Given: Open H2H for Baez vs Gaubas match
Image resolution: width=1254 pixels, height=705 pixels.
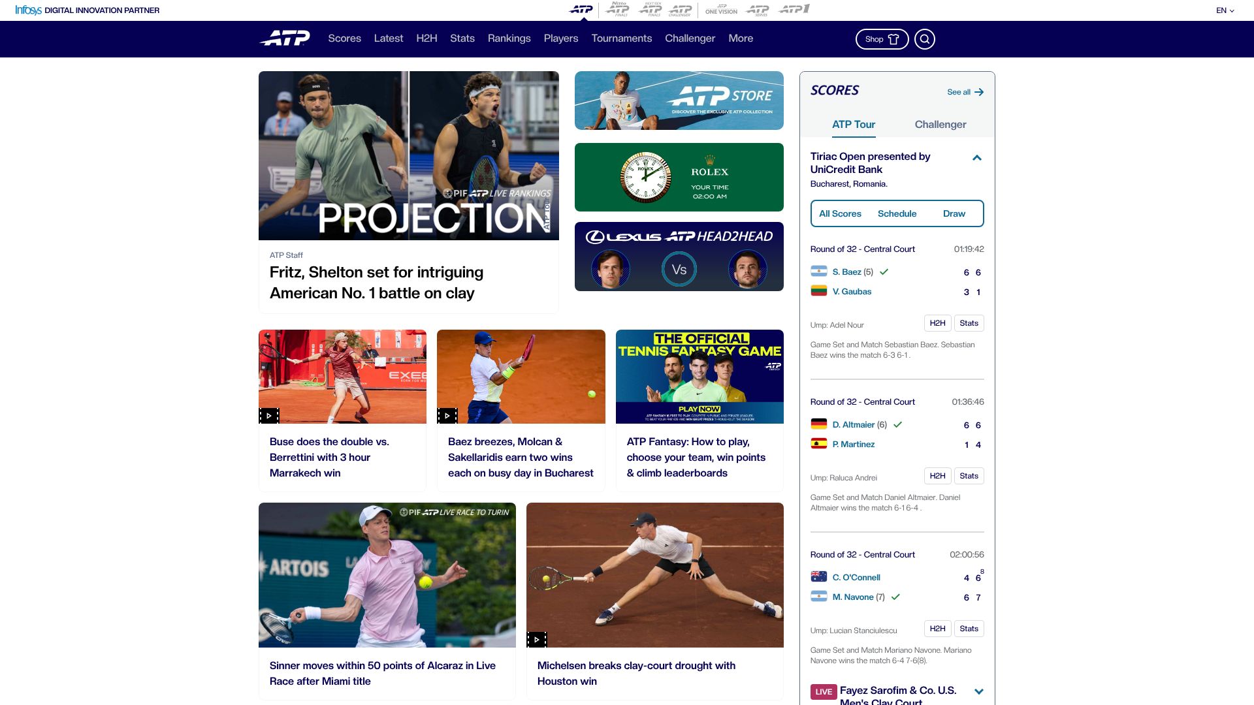Looking at the screenshot, I should click(937, 323).
